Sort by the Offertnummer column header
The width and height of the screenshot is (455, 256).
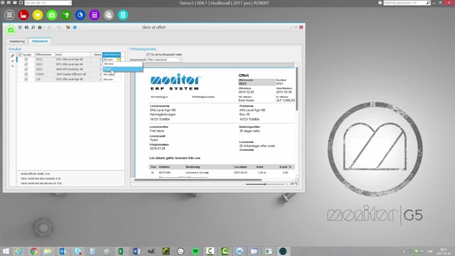point(45,55)
